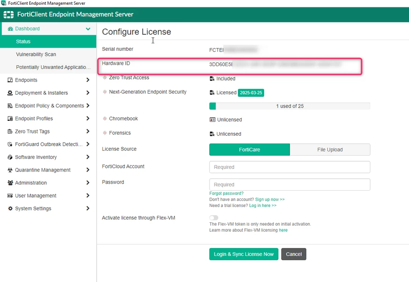
Task: Select File Upload as license source
Action: [330, 150]
